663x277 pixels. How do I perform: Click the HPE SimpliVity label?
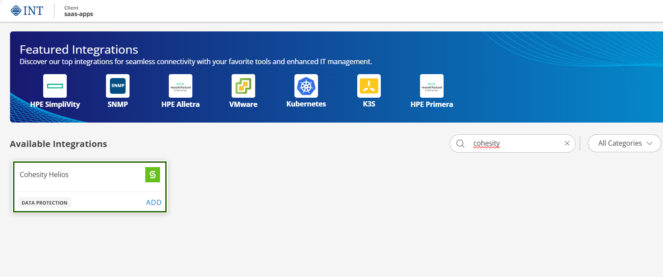(55, 105)
